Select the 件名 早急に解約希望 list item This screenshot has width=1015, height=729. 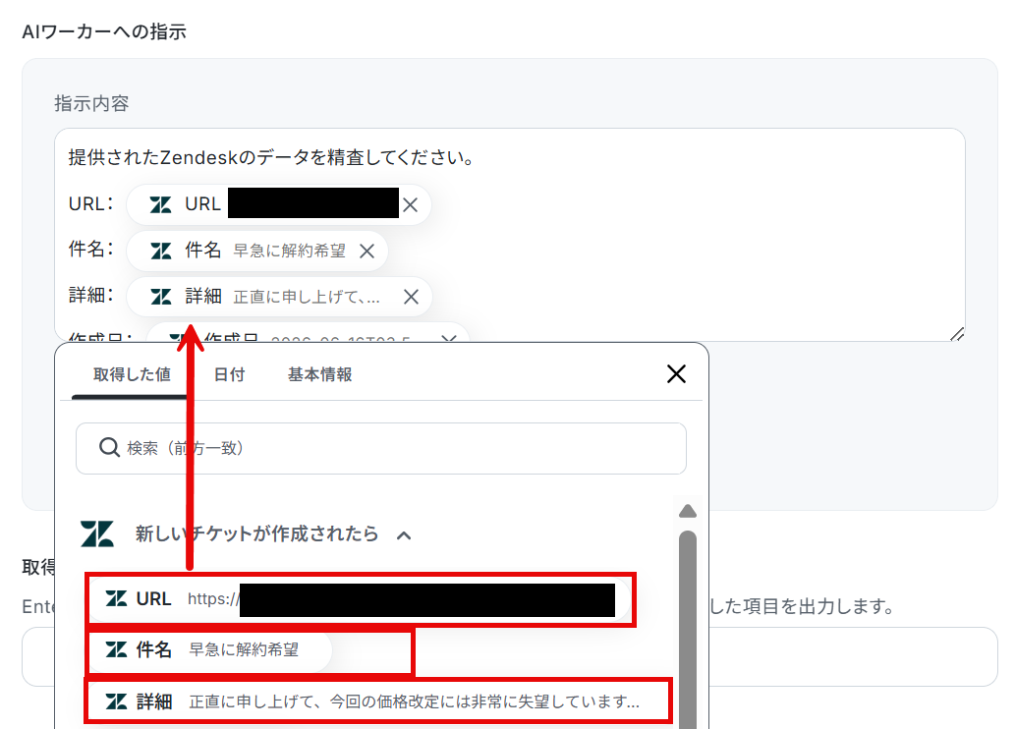point(210,649)
